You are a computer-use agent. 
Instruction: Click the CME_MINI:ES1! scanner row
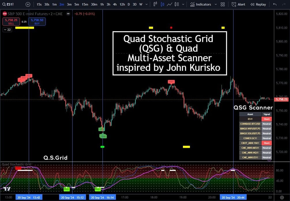[x=255, y=157]
